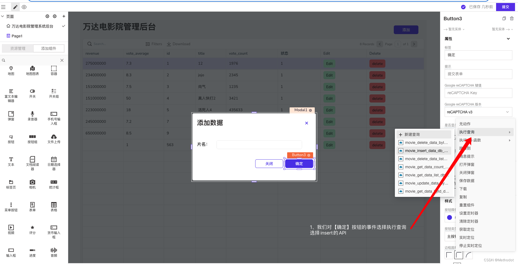Add the Audio (音频) component
The width and height of the screenshot is (518, 264).
tap(54, 252)
